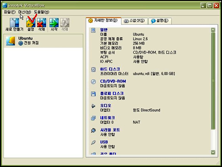Click the 전원 꺼짐 status text
The height and width of the screenshot is (167, 222).
pyautogui.click(x=31, y=43)
